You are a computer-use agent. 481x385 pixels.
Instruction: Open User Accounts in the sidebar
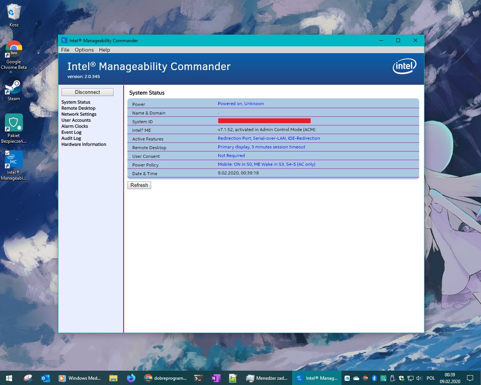(x=76, y=120)
